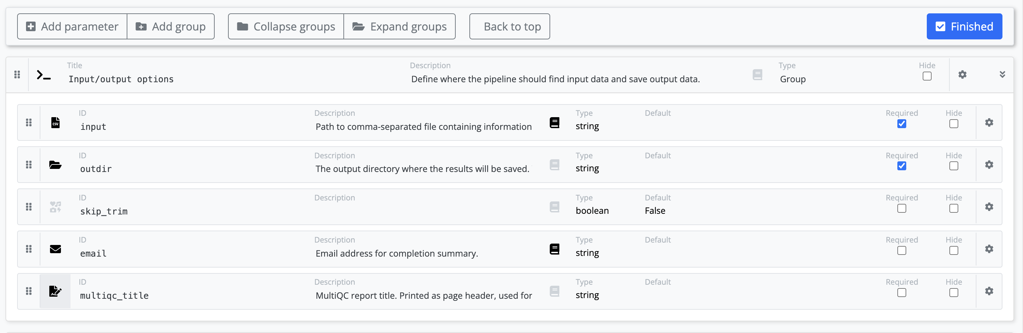The height and width of the screenshot is (333, 1023).
Task: Click terminal icon of Input/output options group
Action: pos(44,75)
